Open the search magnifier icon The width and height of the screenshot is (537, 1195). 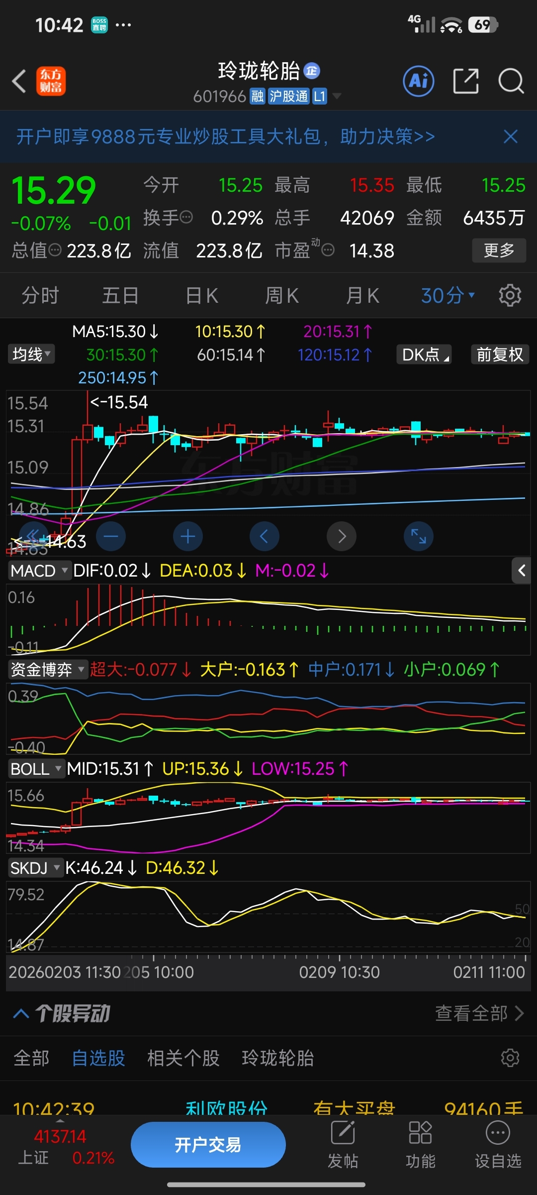tap(511, 81)
